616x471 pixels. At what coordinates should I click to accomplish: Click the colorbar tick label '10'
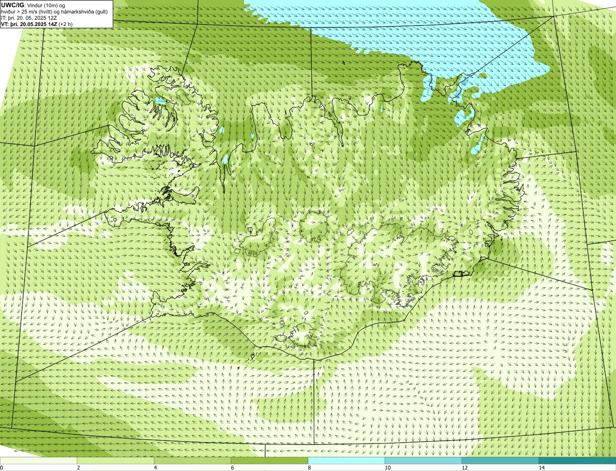click(x=387, y=468)
